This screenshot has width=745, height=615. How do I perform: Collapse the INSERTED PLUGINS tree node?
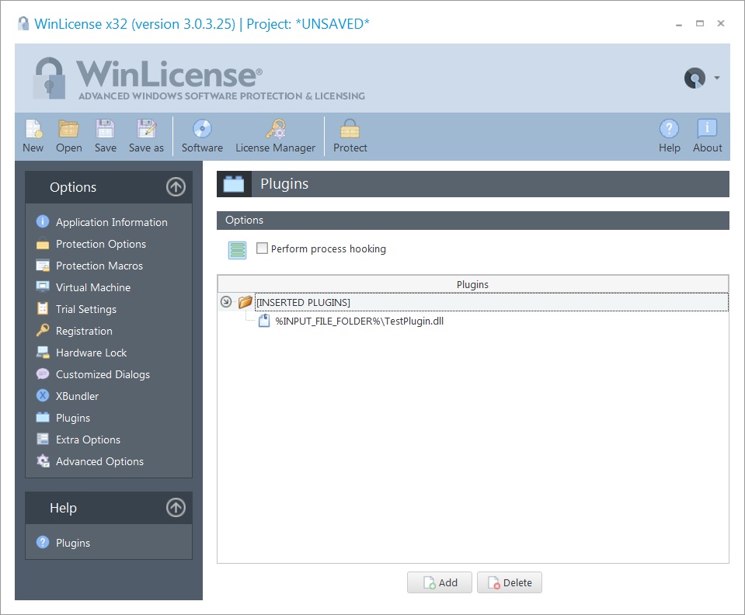pyautogui.click(x=226, y=302)
